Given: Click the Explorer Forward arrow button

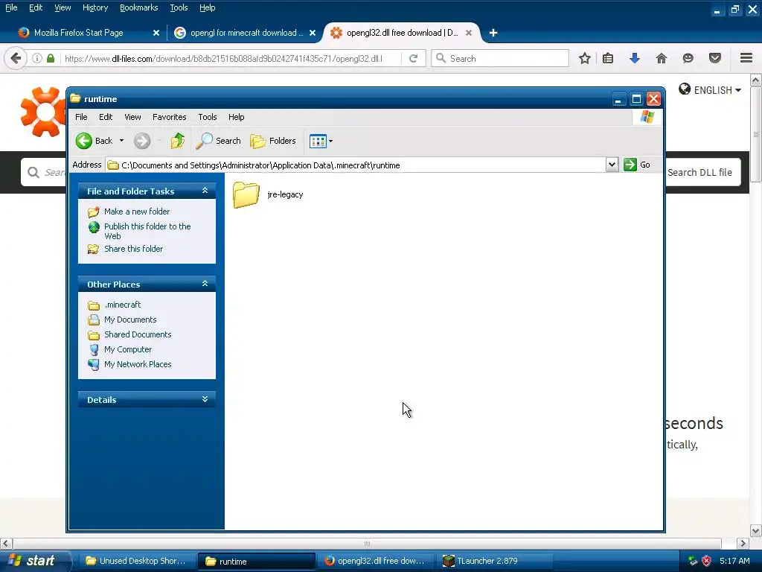Looking at the screenshot, I should click(142, 141).
